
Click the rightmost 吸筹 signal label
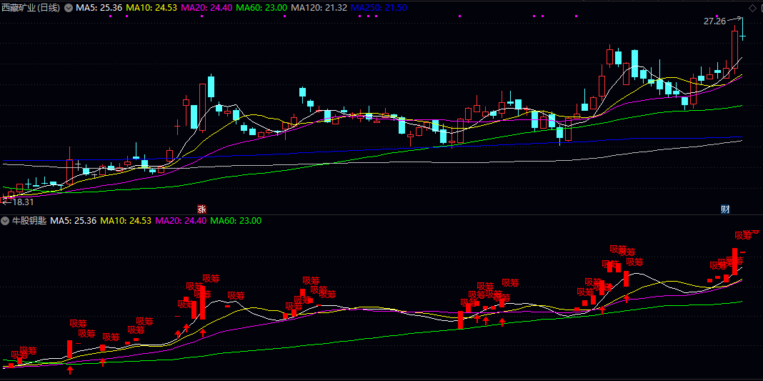point(744,234)
